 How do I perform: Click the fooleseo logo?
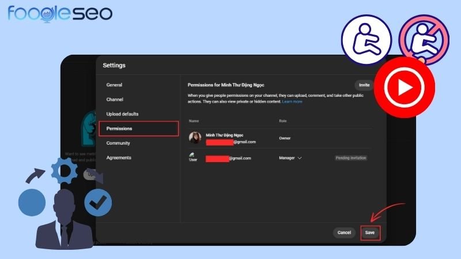[60, 13]
